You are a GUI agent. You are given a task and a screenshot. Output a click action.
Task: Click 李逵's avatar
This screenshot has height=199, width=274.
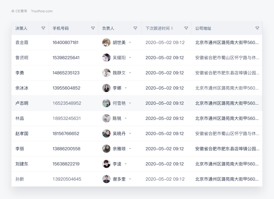coord(106,164)
